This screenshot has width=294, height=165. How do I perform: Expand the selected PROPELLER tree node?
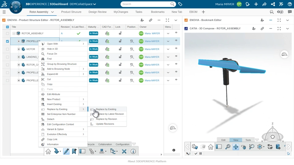19,41
